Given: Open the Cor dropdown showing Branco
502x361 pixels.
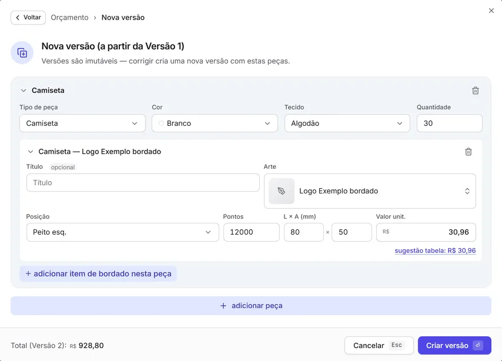Looking at the screenshot, I should pyautogui.click(x=215, y=123).
